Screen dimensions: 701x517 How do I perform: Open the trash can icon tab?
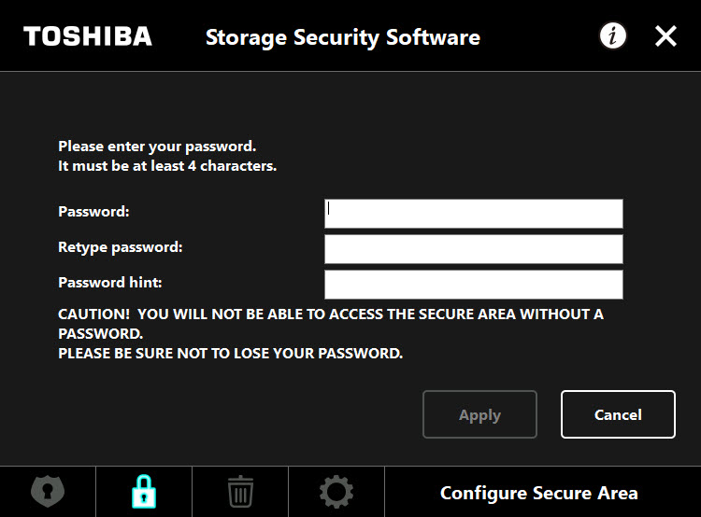pyautogui.click(x=240, y=492)
